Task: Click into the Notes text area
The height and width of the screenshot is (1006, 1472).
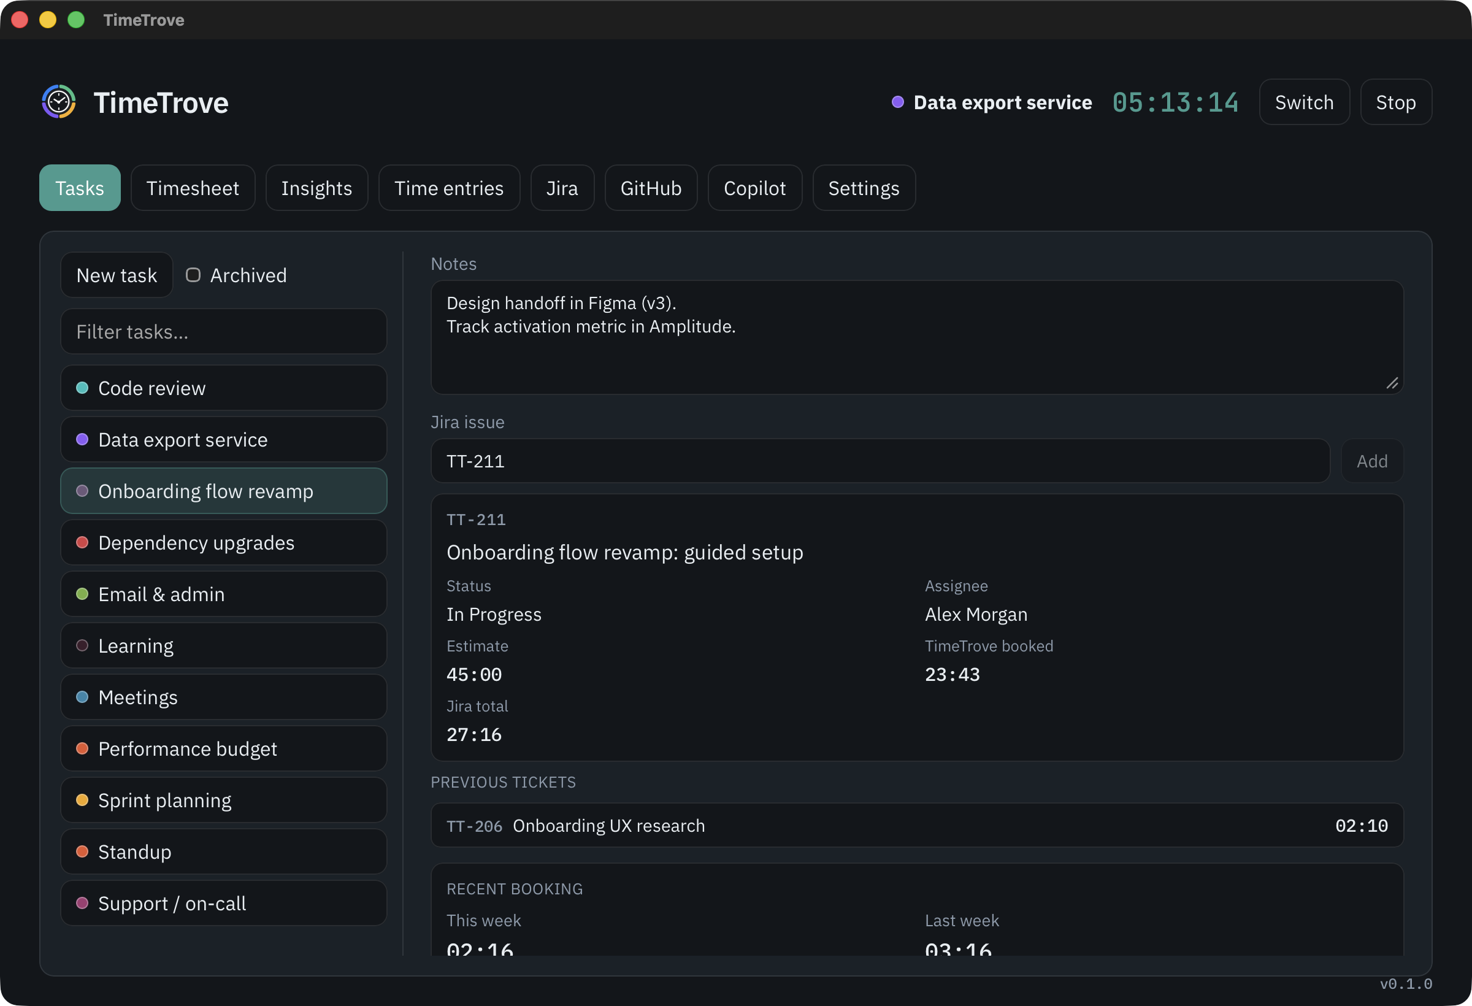Action: tap(917, 337)
